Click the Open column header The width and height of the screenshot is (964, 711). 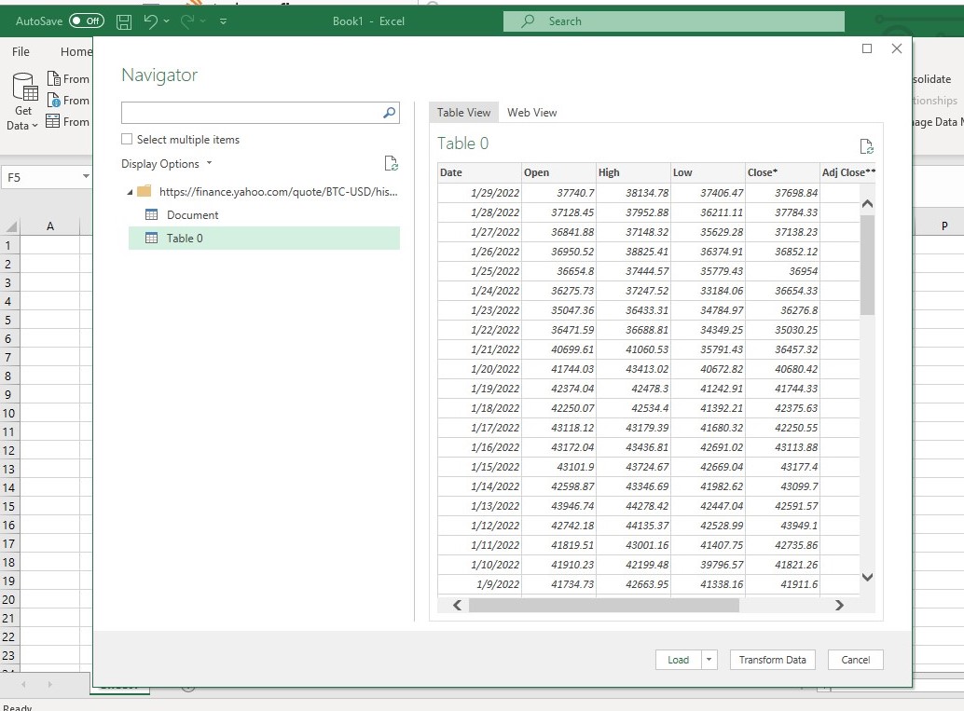coord(558,172)
